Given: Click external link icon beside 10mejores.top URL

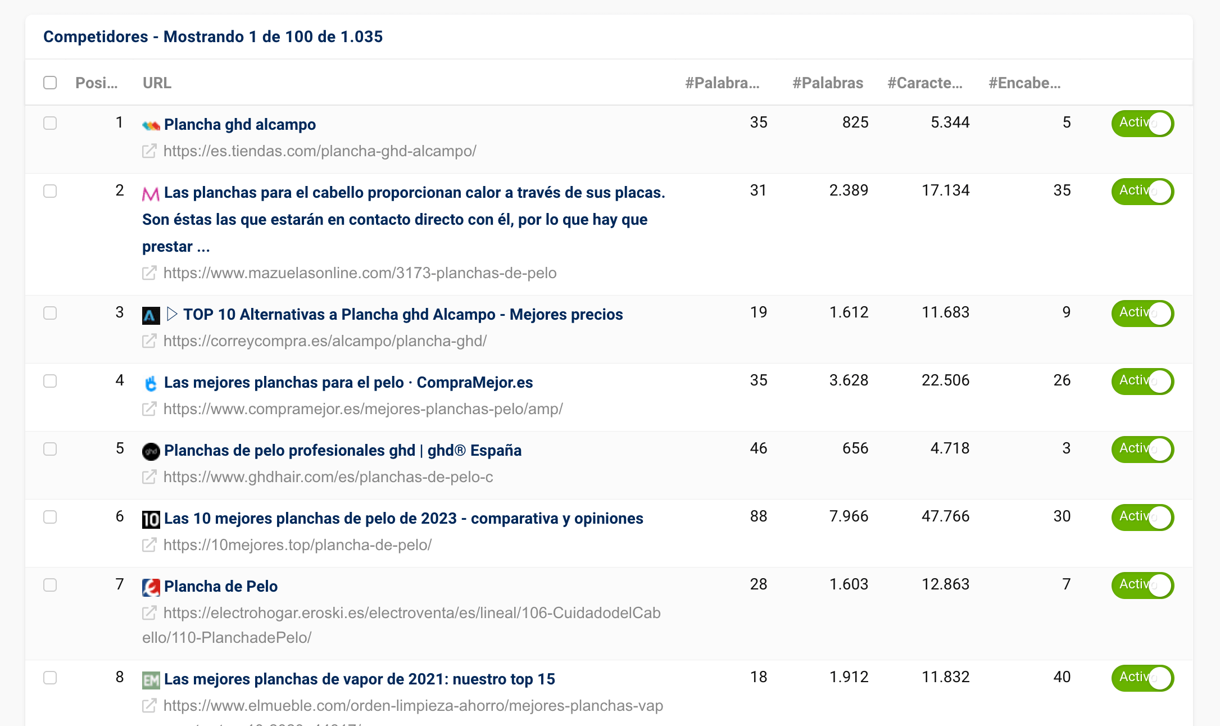Looking at the screenshot, I should click(149, 545).
